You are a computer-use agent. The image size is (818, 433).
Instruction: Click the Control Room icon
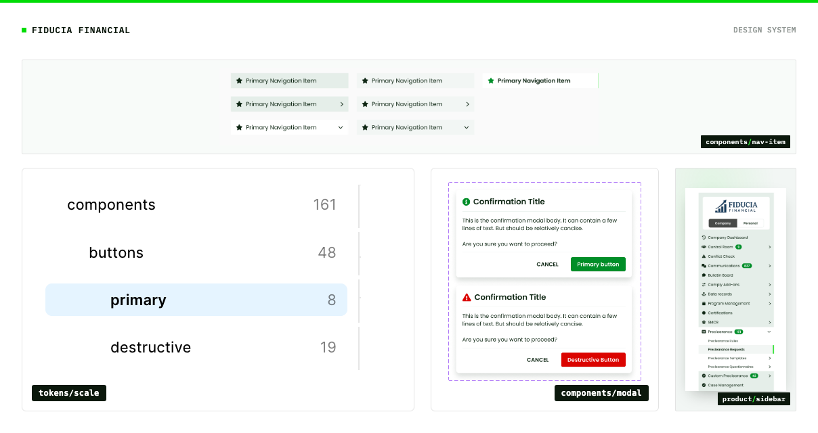tap(704, 247)
